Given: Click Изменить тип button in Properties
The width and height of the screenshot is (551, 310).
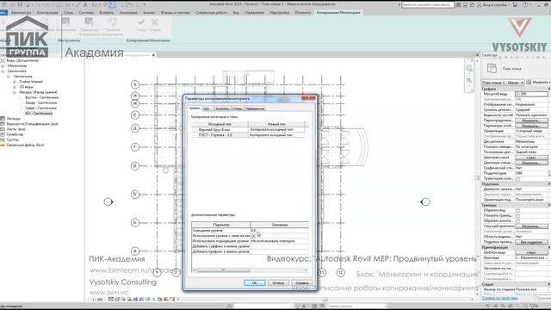Looking at the screenshot, I should pos(538,83).
